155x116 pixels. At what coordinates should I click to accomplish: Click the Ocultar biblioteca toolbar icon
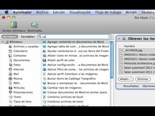coord(14,25)
